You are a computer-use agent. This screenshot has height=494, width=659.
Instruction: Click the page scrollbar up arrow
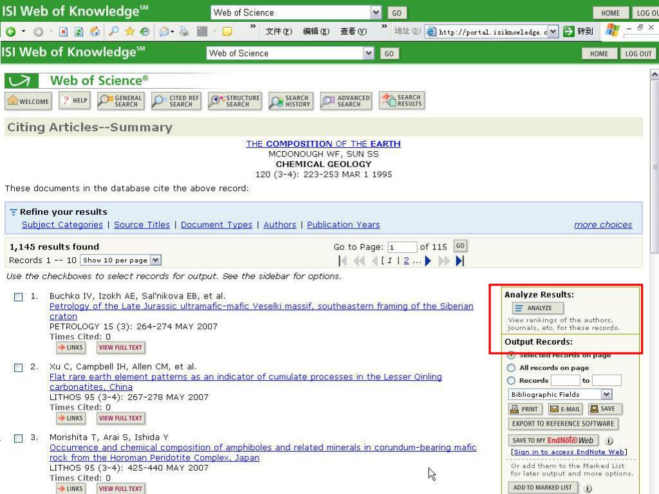(x=654, y=75)
